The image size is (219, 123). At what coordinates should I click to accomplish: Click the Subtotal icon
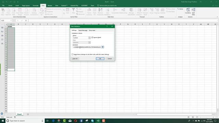point(163,11)
